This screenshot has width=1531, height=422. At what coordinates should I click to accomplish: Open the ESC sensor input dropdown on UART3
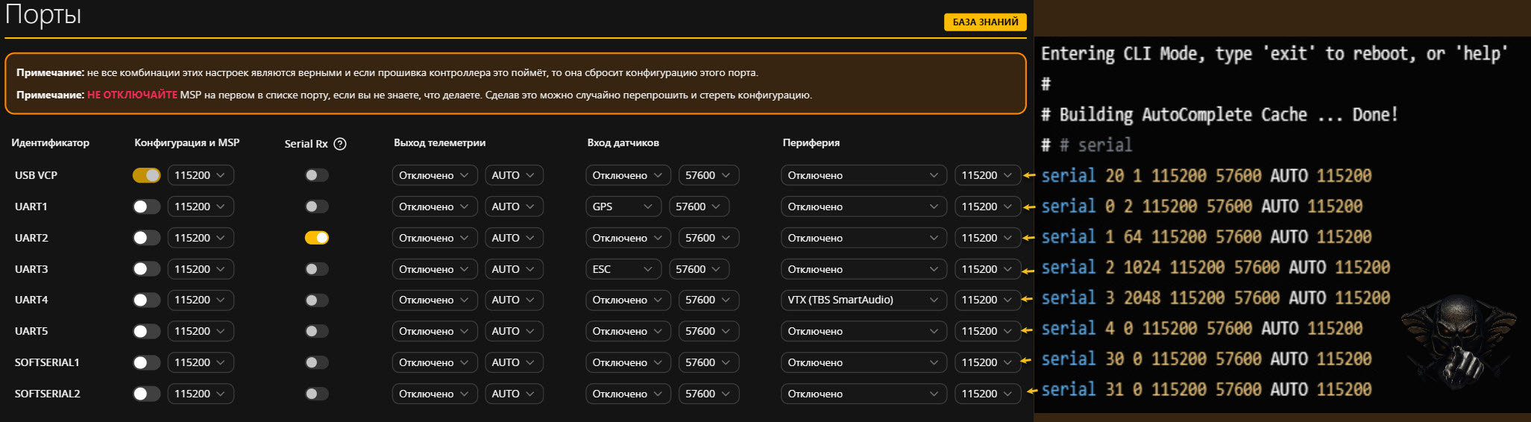coord(623,269)
